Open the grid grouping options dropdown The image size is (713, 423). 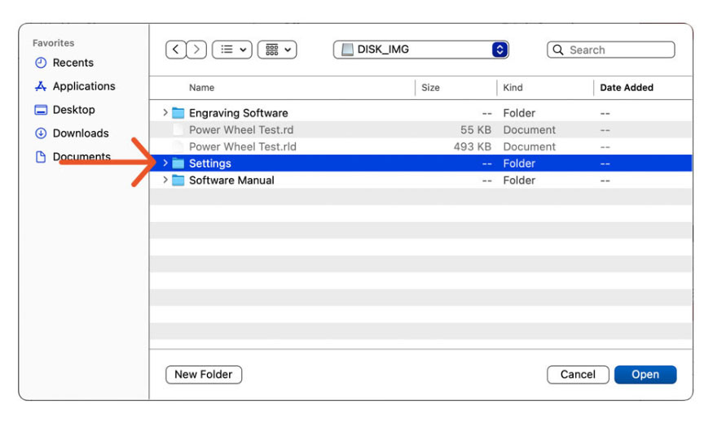click(277, 50)
